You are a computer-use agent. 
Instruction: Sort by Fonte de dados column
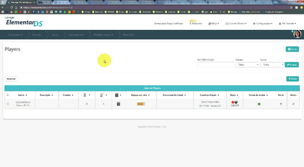click(258, 95)
